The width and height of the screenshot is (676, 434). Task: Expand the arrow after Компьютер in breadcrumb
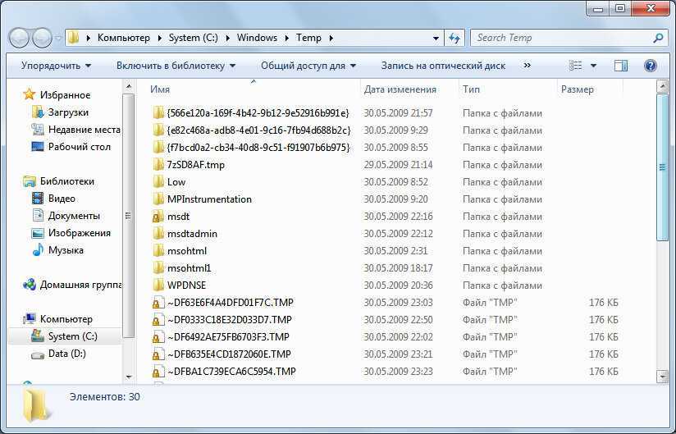pos(159,38)
